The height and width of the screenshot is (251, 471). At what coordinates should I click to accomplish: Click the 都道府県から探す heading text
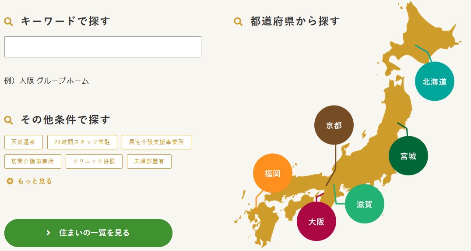295,21
